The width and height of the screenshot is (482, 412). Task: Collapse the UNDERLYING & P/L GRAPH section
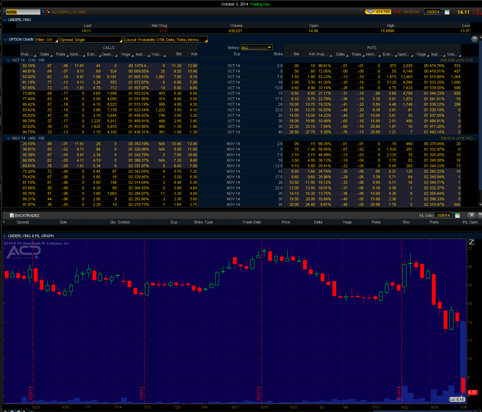coord(5,236)
